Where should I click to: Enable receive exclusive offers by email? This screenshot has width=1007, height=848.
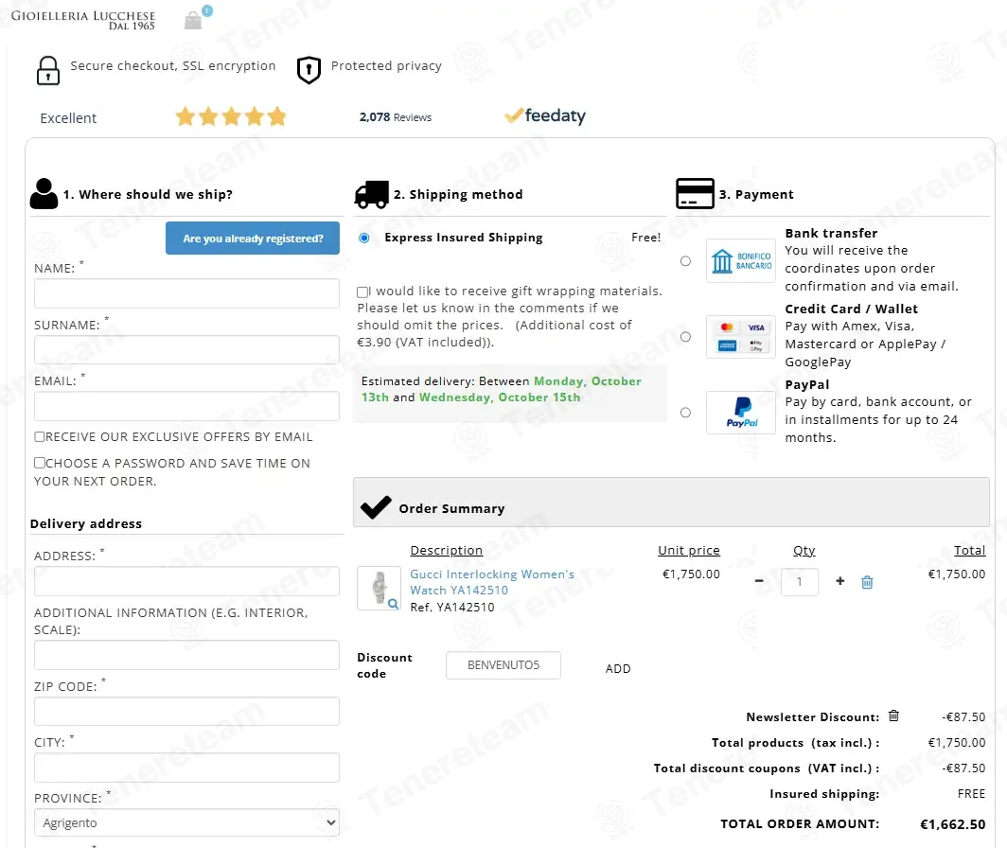point(39,437)
